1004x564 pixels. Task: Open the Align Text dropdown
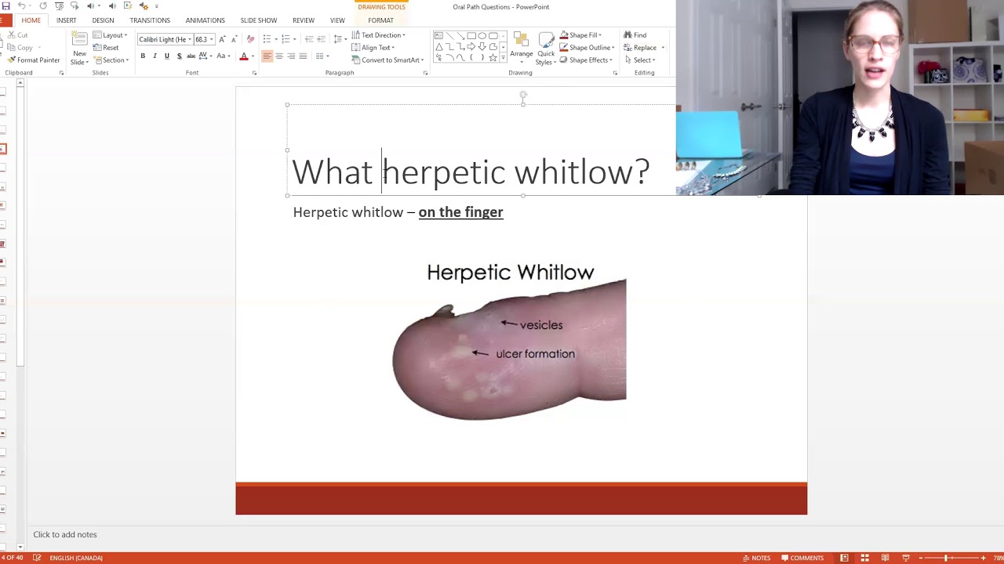click(x=373, y=48)
